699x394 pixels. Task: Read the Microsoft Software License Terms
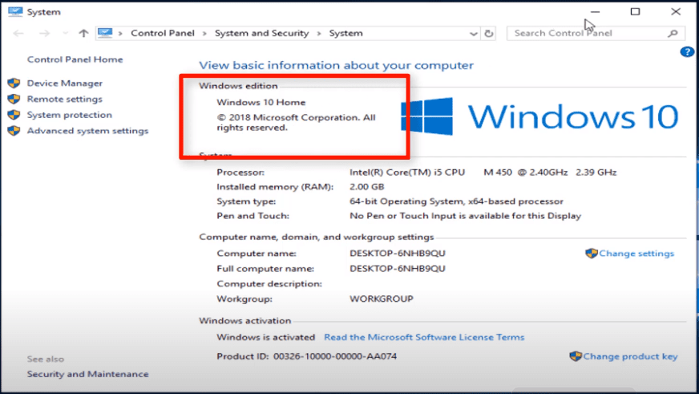point(424,337)
